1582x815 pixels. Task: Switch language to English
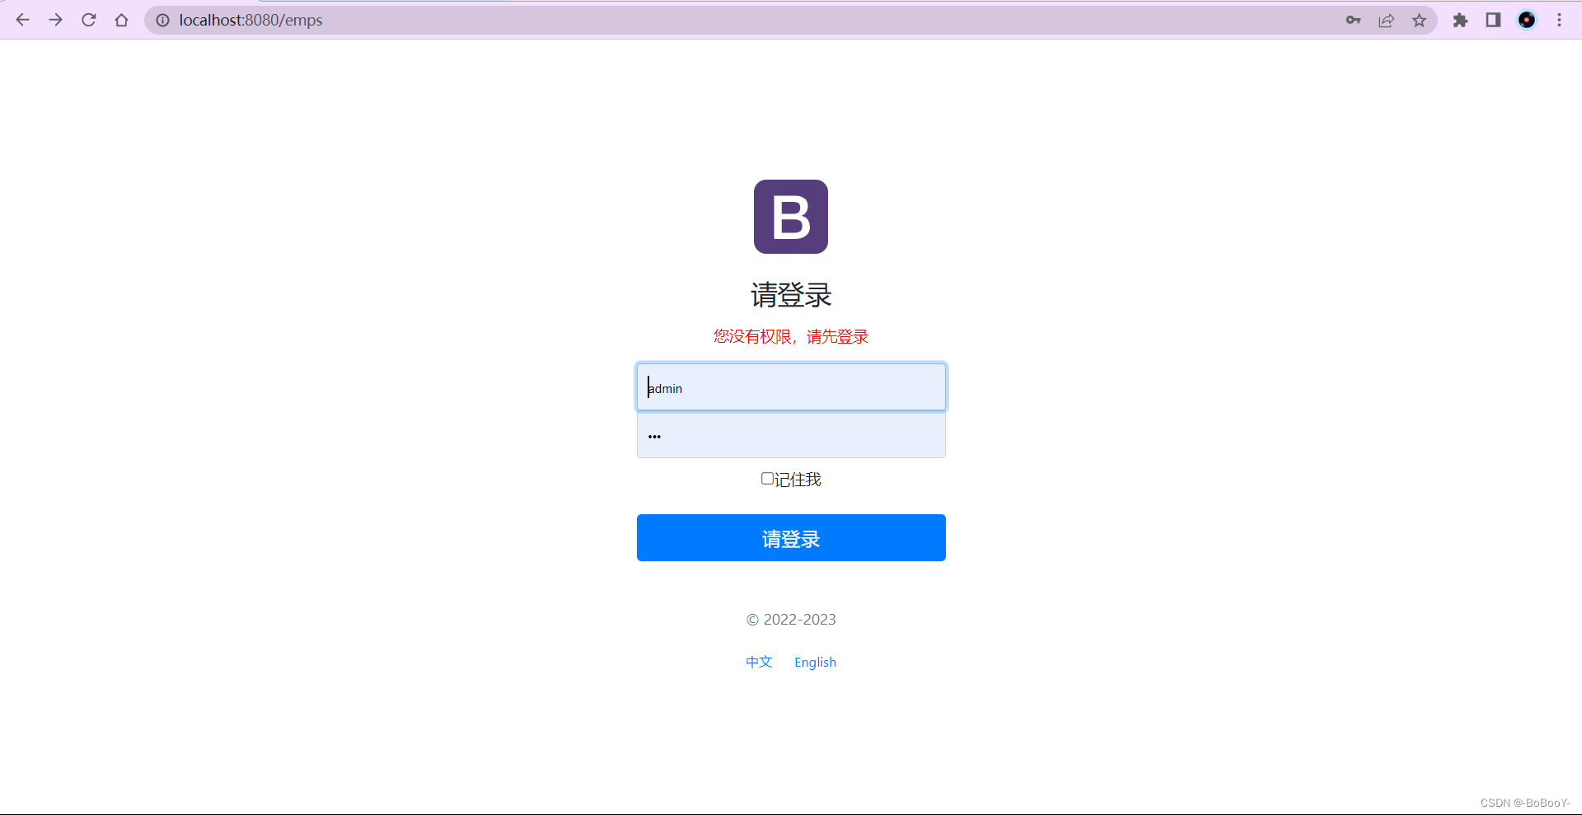(x=815, y=662)
